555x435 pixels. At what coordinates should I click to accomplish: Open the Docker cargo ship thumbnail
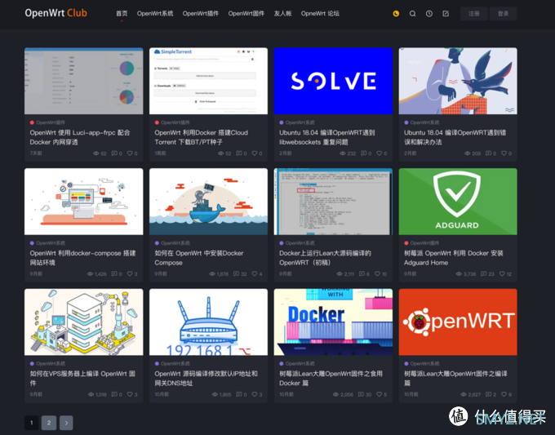click(334, 322)
